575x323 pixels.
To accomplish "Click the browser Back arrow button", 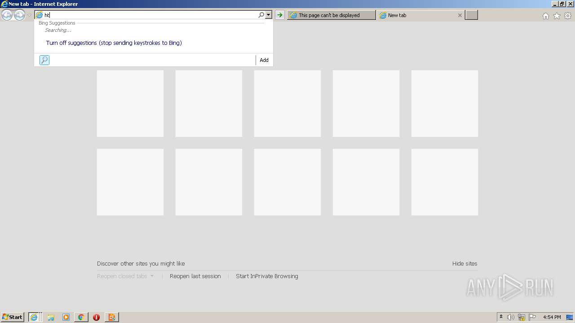I will coord(7,15).
